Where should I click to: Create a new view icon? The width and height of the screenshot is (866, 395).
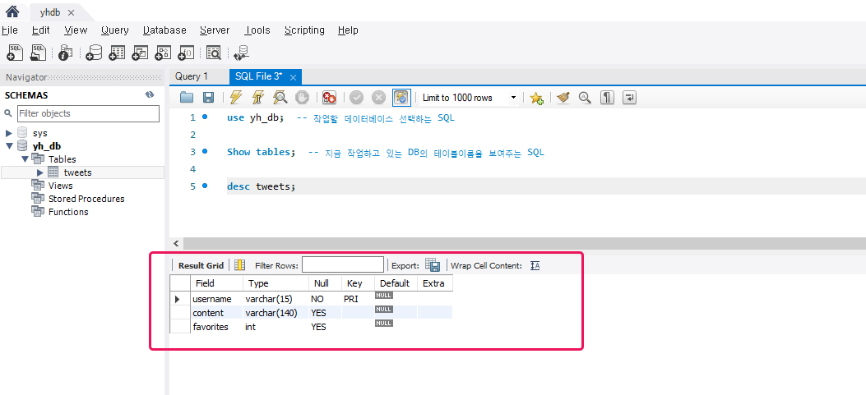[x=141, y=53]
